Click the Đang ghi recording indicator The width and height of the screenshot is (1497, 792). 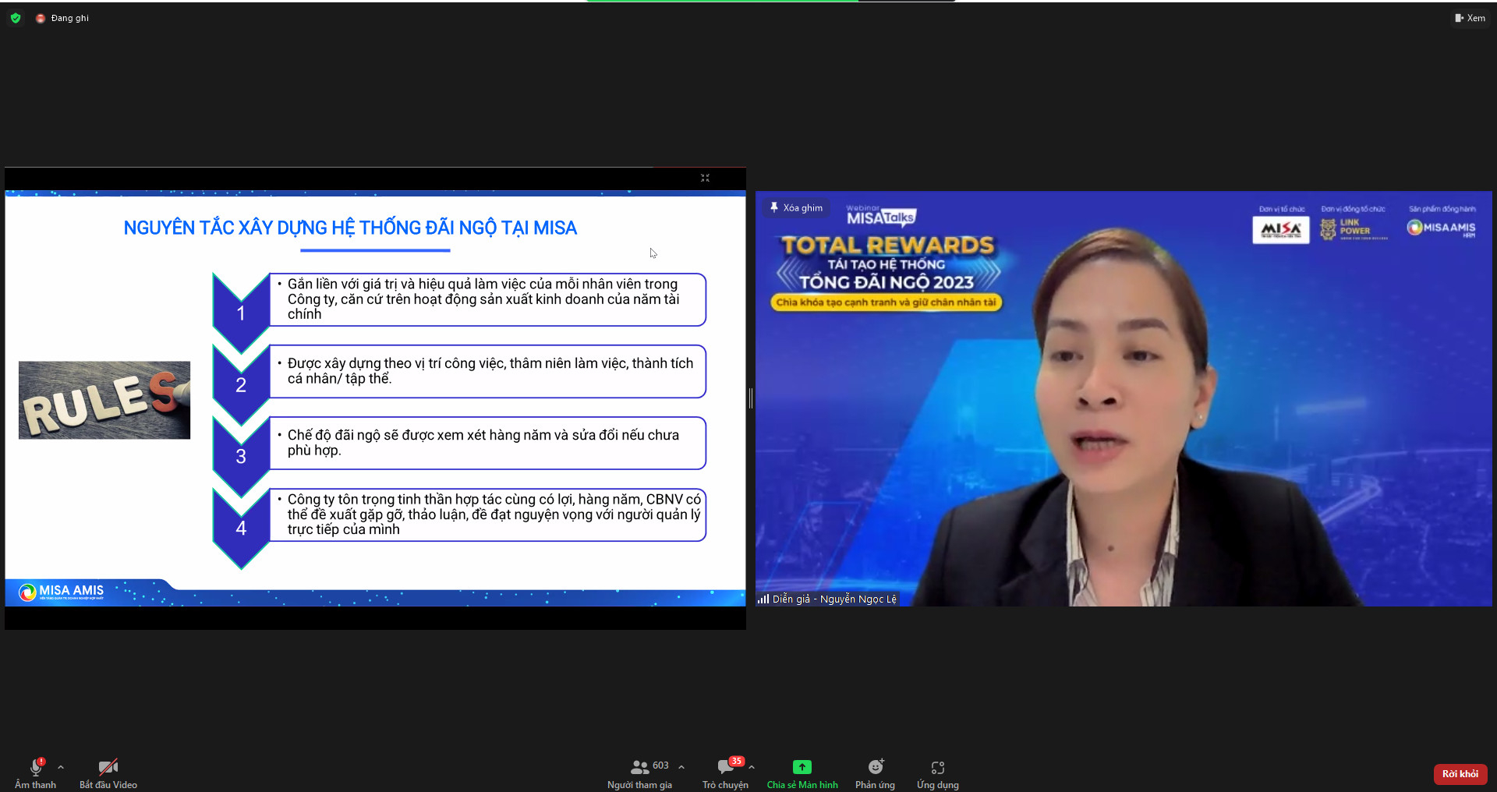tap(62, 18)
